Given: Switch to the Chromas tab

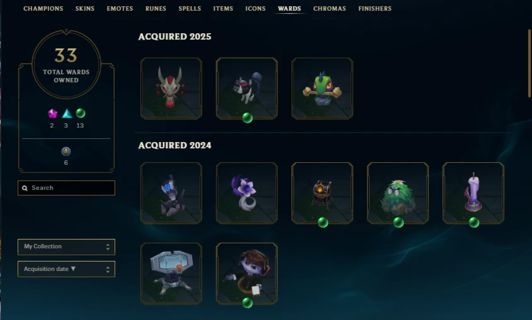Looking at the screenshot, I should pos(329,8).
